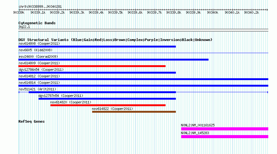Open the nsv511421 (Arlt2011) variant
Image resolution: width=277 pixels, height=154 pixels.
point(37,89)
